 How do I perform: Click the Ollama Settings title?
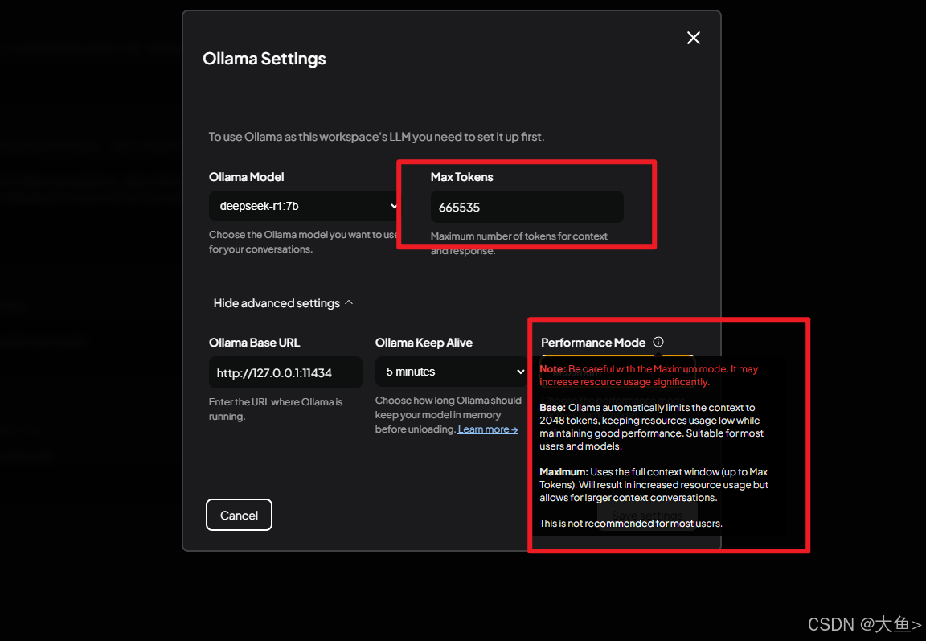tap(264, 59)
